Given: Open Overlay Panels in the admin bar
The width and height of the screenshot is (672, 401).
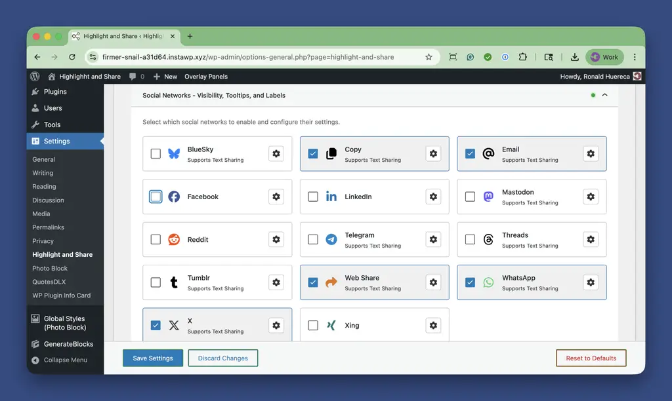Looking at the screenshot, I should tap(206, 77).
